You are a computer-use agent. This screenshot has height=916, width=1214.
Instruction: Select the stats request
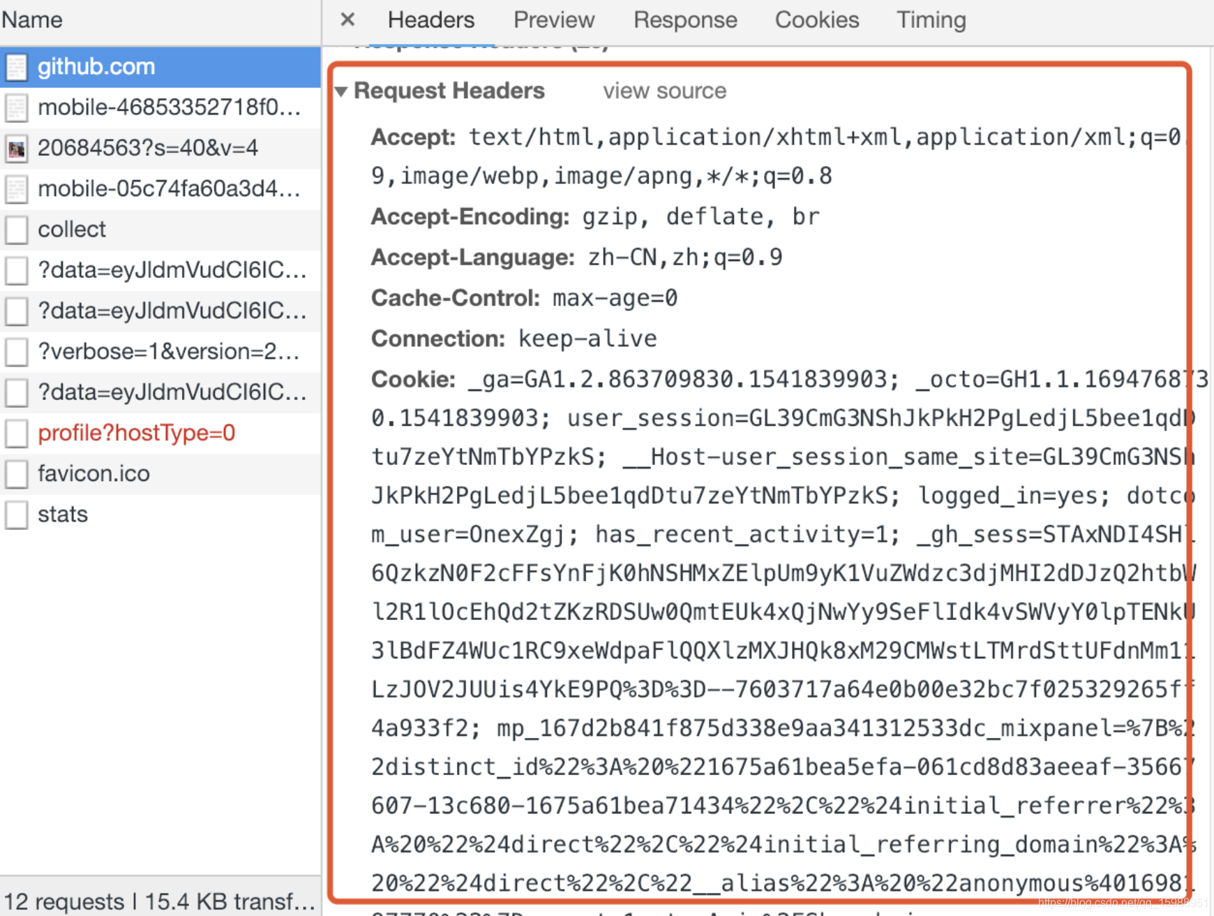pyautogui.click(x=160, y=515)
